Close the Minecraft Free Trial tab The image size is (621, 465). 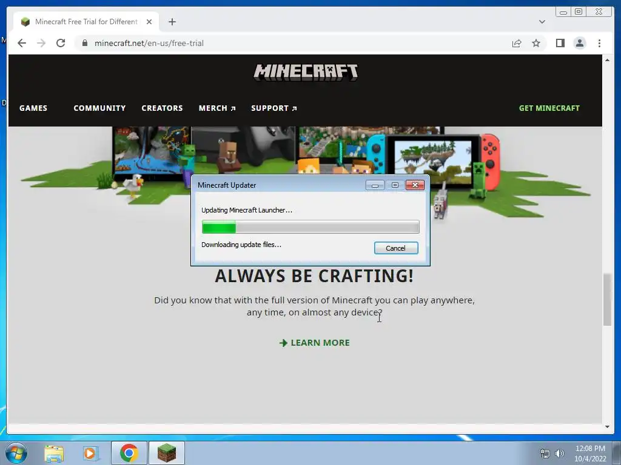[149, 22]
